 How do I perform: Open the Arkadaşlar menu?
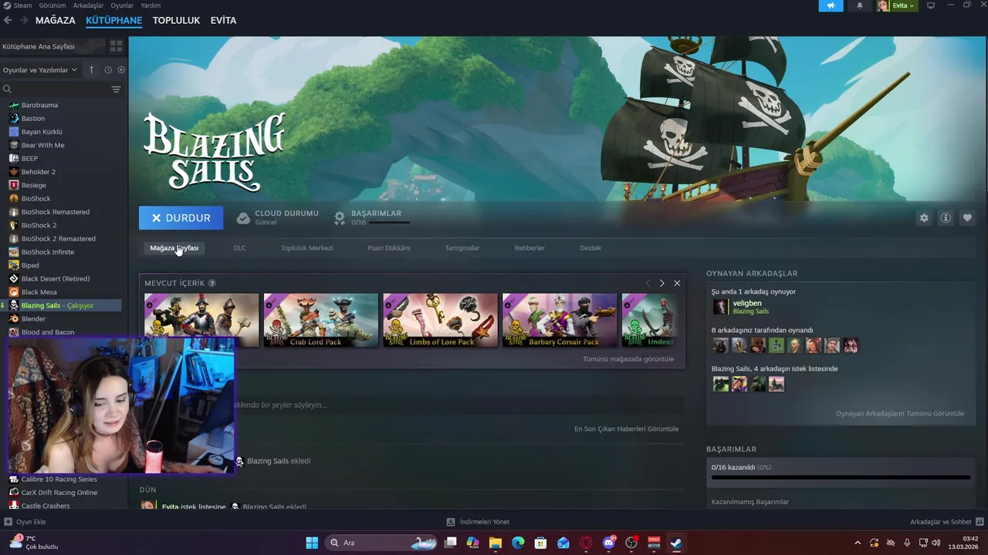point(88,5)
